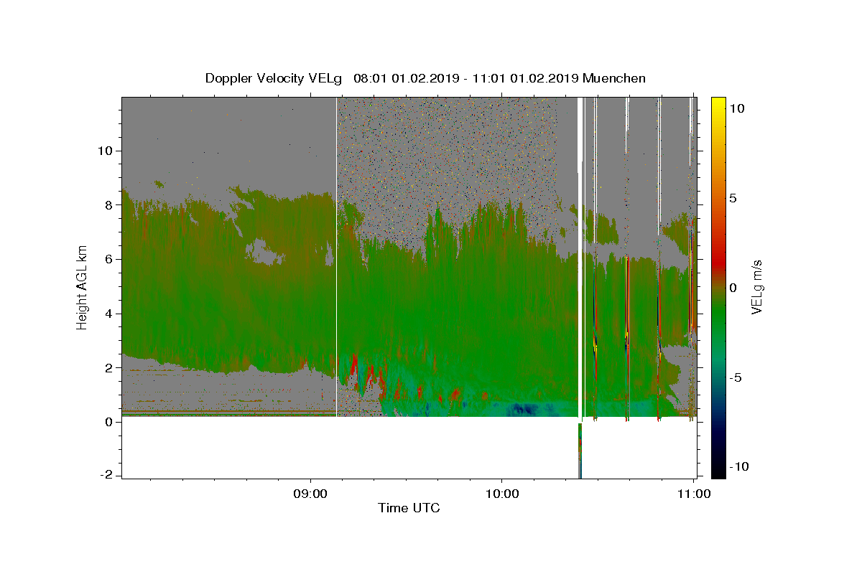Click the 'VELg m/s' colorbar label

(x=757, y=287)
